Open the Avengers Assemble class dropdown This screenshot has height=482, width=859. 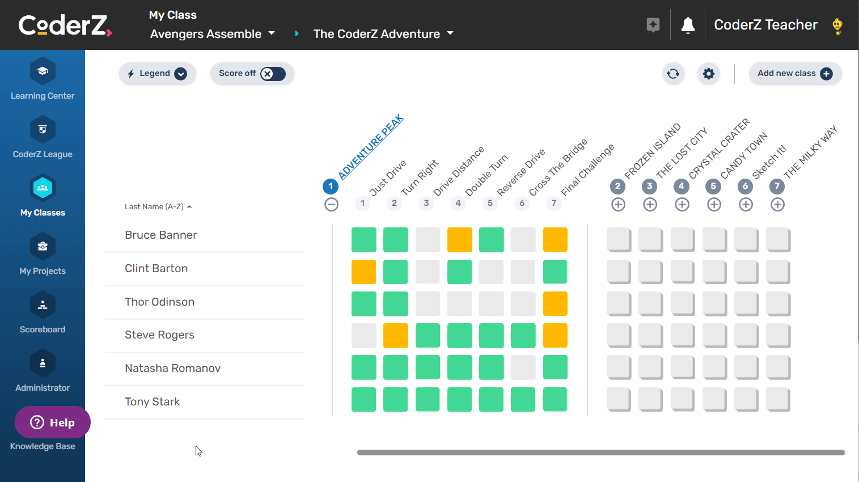pos(213,34)
